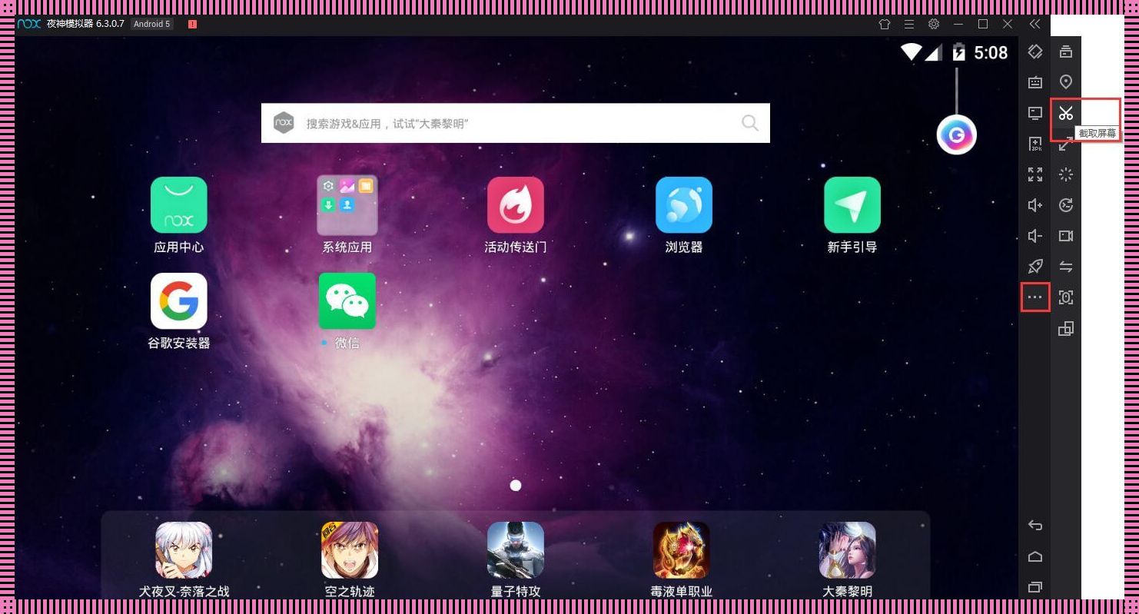Click the cellular signal status icon
1139x614 pixels.
point(933,52)
